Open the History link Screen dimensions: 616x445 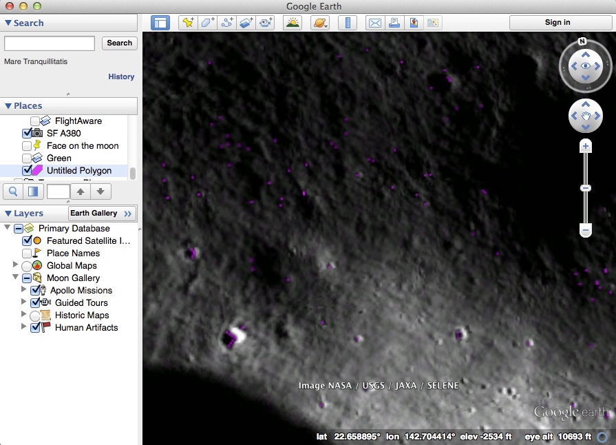121,77
